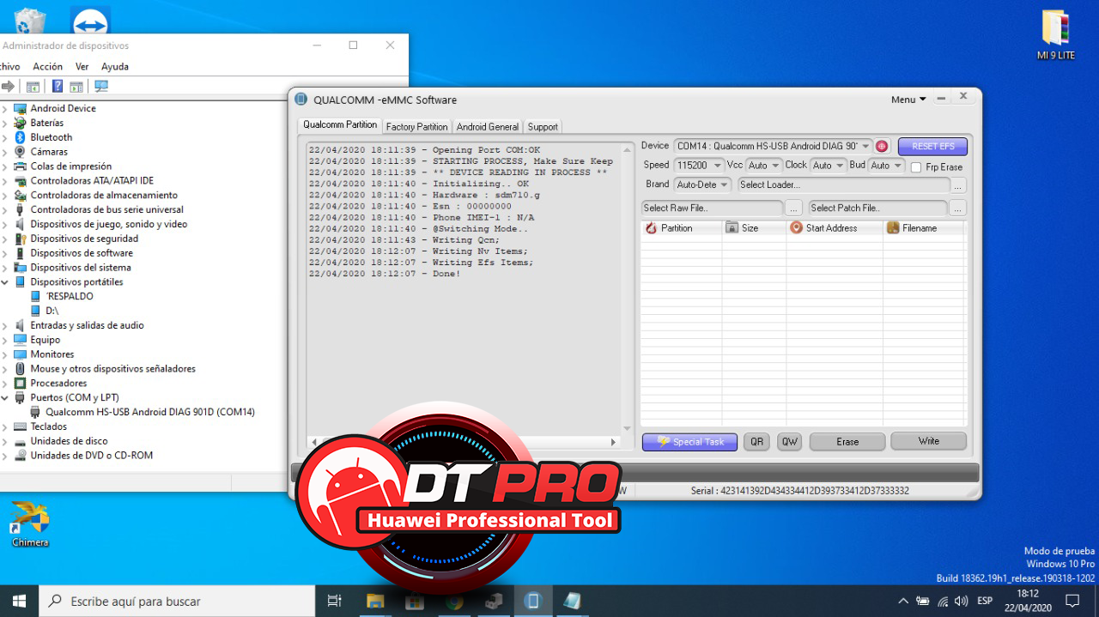The image size is (1099, 617).
Task: Open the notification center icon
Action: (x=1072, y=601)
